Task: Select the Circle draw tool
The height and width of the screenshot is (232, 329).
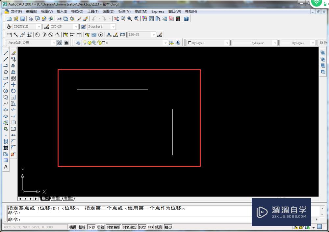Action: (6, 91)
